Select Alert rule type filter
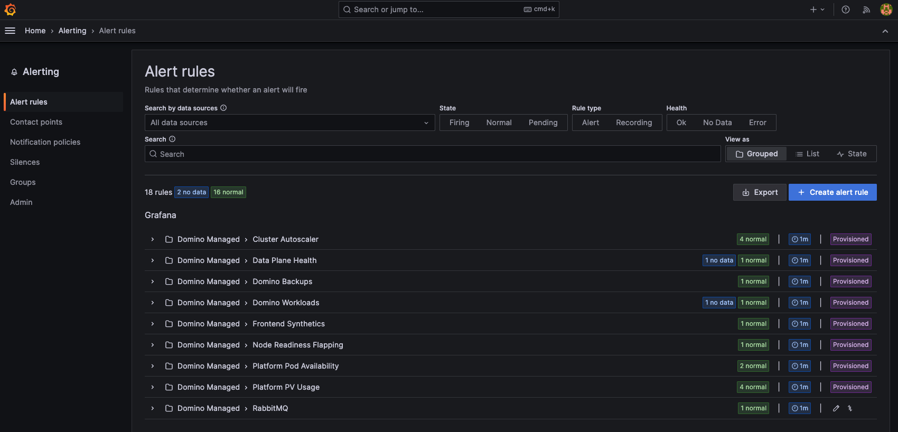This screenshot has height=432, width=898. click(x=591, y=123)
